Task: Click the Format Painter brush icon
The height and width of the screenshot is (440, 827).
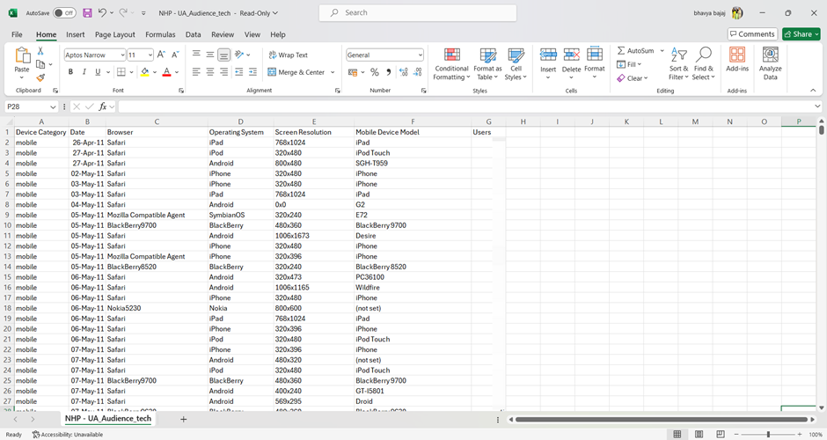Action: 40,77
